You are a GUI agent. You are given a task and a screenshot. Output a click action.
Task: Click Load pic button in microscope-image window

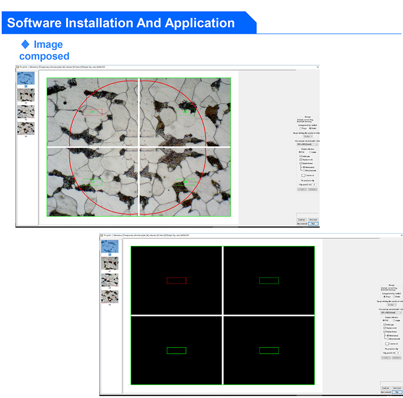click(x=302, y=220)
